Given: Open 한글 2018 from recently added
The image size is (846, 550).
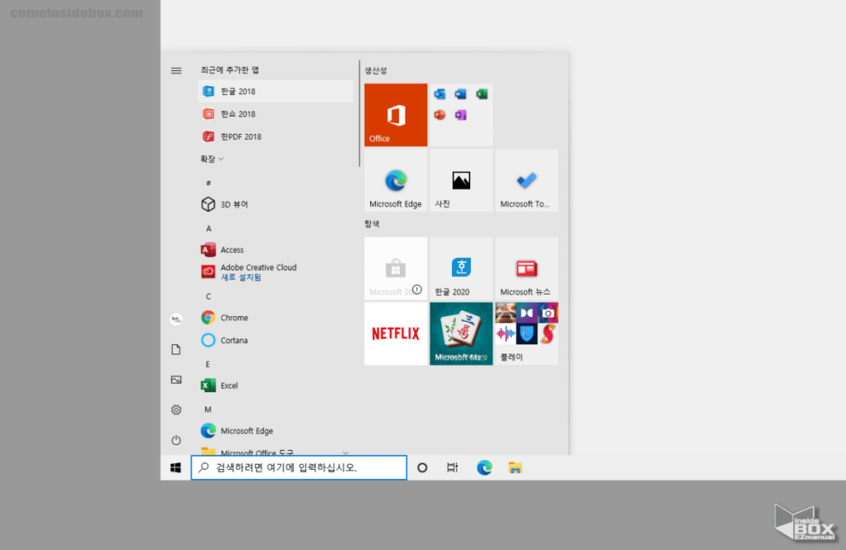Looking at the screenshot, I should 238,92.
